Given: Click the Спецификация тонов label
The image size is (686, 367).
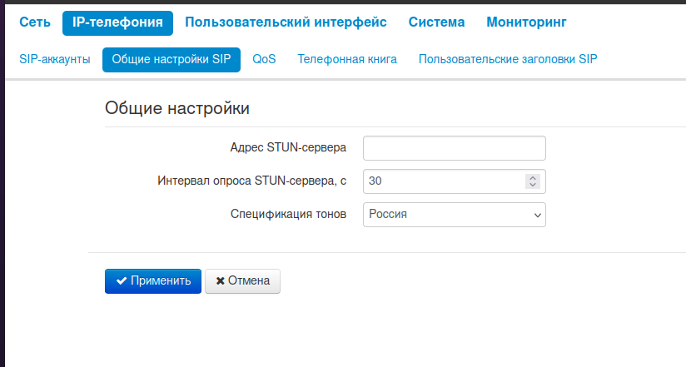Looking at the screenshot, I should click(288, 214).
